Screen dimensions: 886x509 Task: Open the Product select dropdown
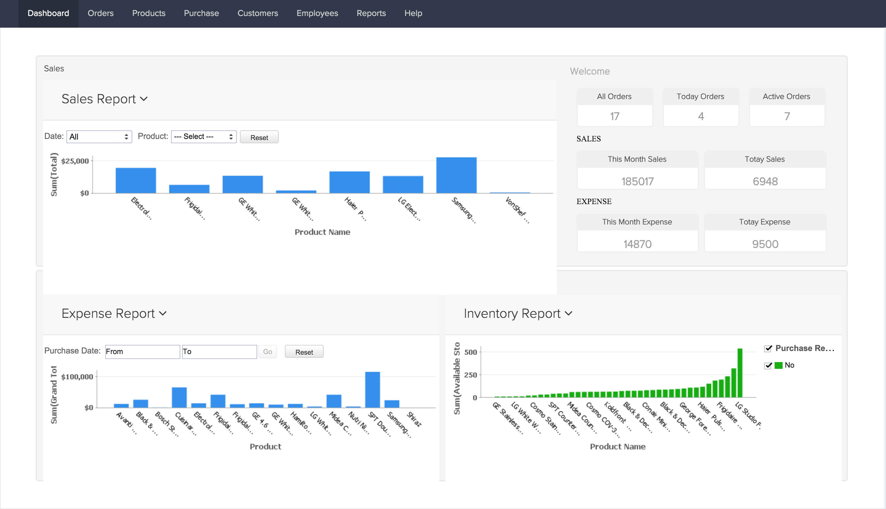pyautogui.click(x=204, y=137)
